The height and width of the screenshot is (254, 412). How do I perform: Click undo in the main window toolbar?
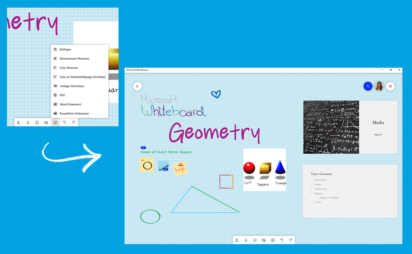click(282, 240)
